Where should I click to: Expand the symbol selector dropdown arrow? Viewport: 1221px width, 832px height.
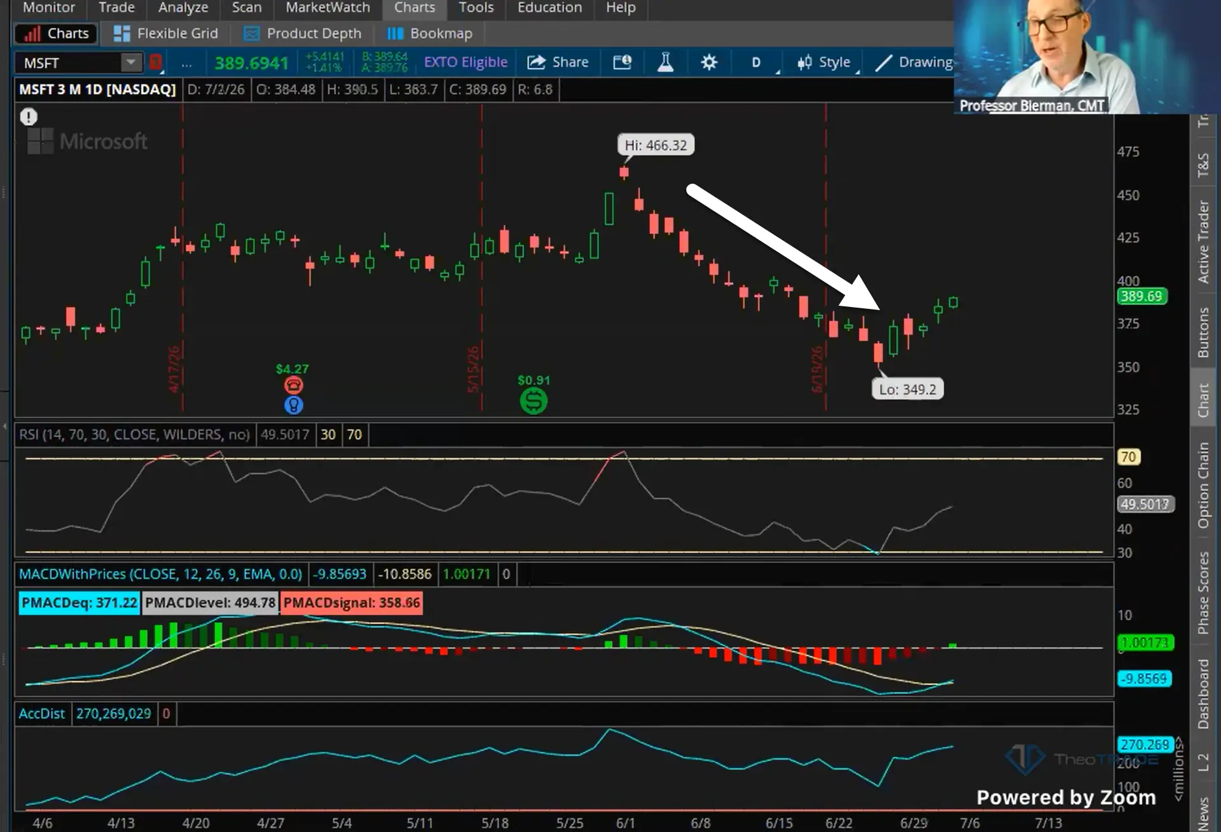(131, 62)
